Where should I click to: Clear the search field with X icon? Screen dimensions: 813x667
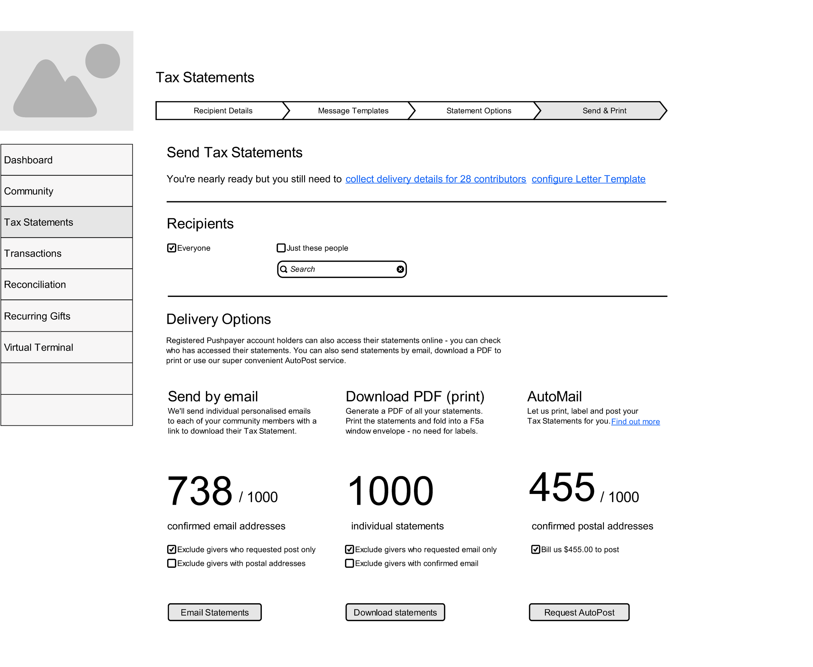click(400, 269)
